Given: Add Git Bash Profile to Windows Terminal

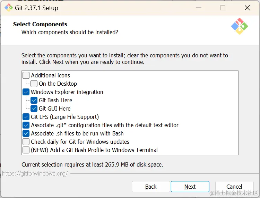Looking at the screenshot, I should coord(26,150).
